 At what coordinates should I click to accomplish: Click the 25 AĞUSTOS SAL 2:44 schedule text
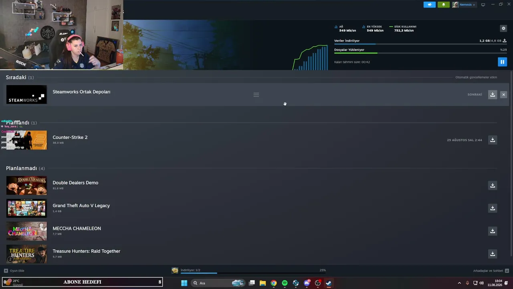coord(465,140)
